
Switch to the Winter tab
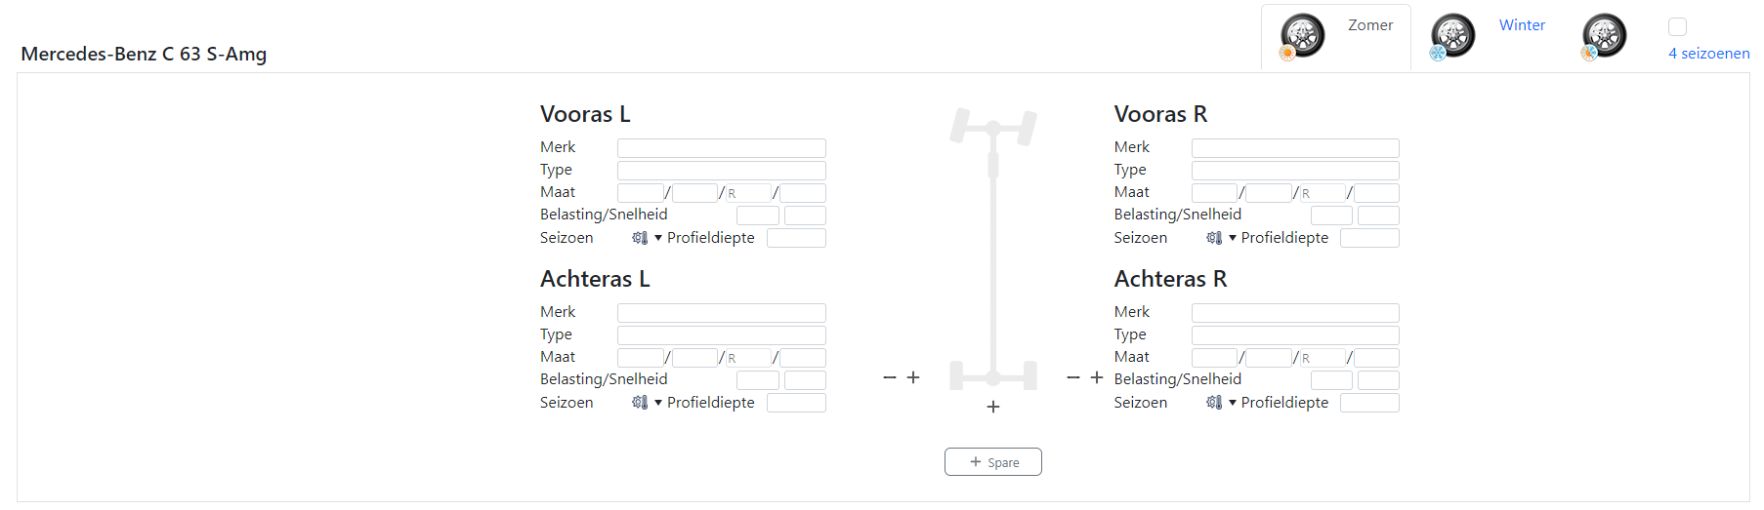(x=1522, y=25)
